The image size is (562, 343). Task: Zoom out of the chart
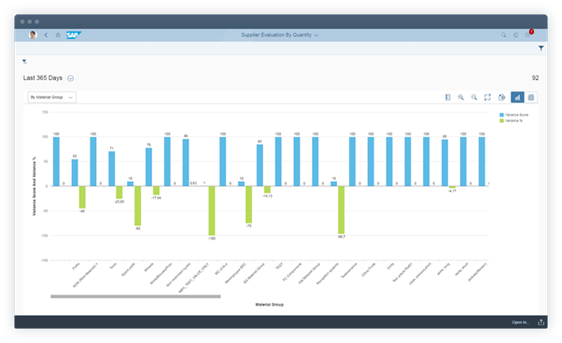coord(474,97)
